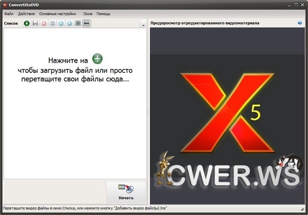Click the blue arrow in preview header
308x215 pixels.
tap(300, 23)
